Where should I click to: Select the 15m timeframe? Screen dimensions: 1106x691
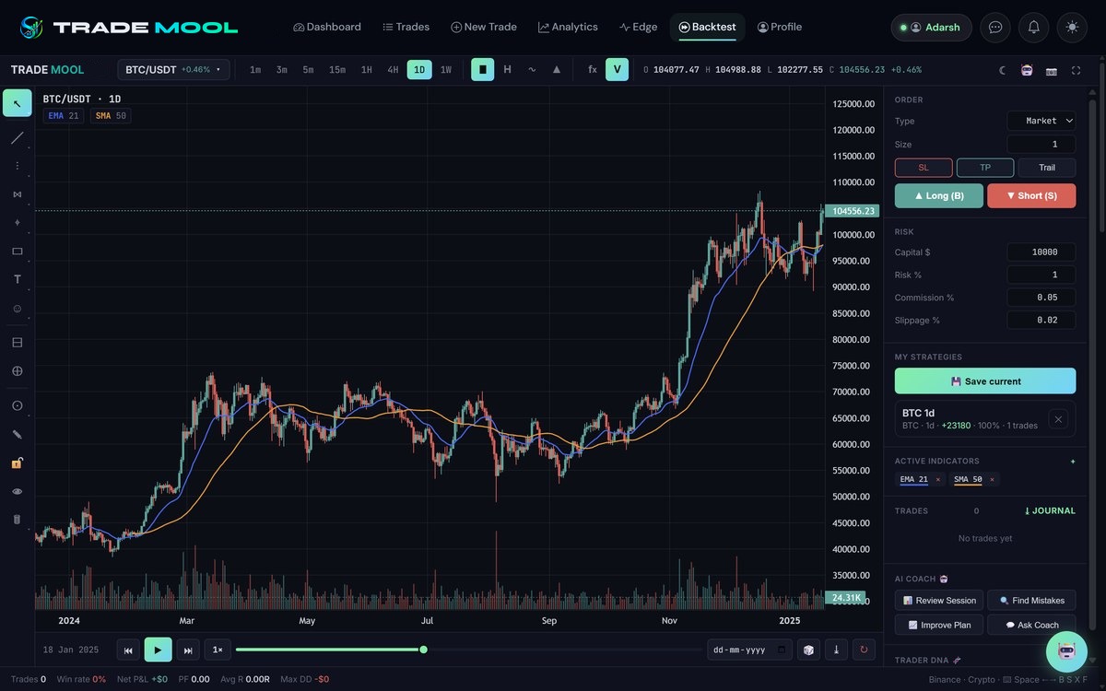[x=337, y=69]
